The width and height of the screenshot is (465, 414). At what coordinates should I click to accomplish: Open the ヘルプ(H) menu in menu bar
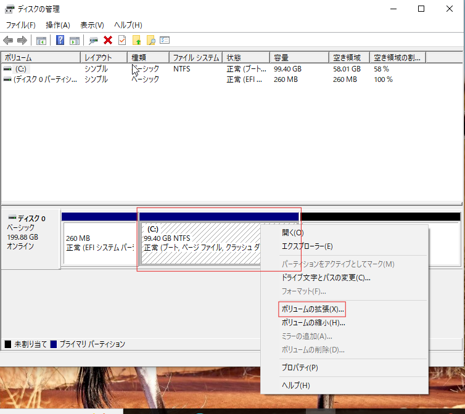click(x=128, y=25)
